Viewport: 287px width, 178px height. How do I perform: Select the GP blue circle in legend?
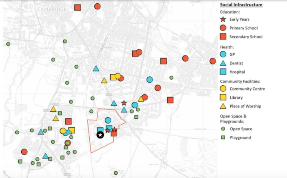click(x=223, y=54)
